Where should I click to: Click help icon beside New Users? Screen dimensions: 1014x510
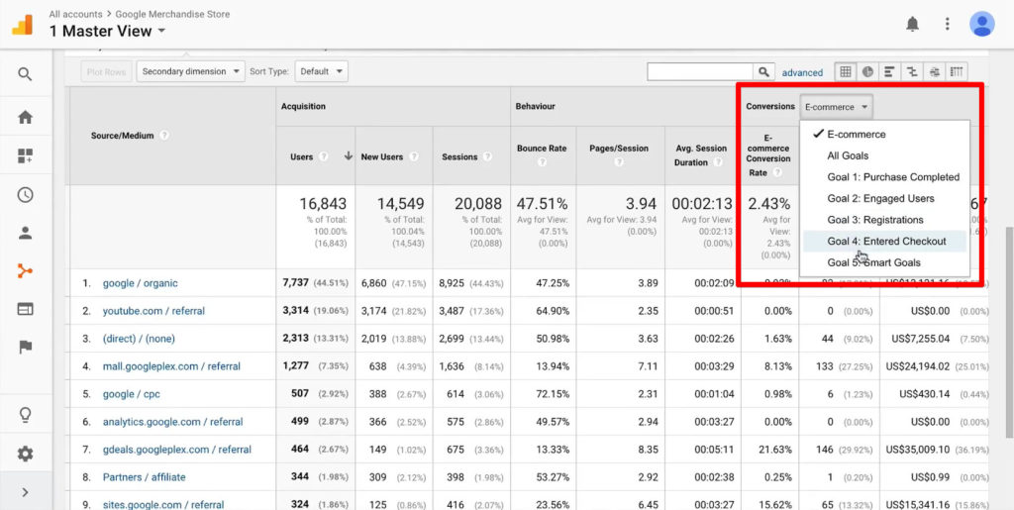tap(414, 156)
